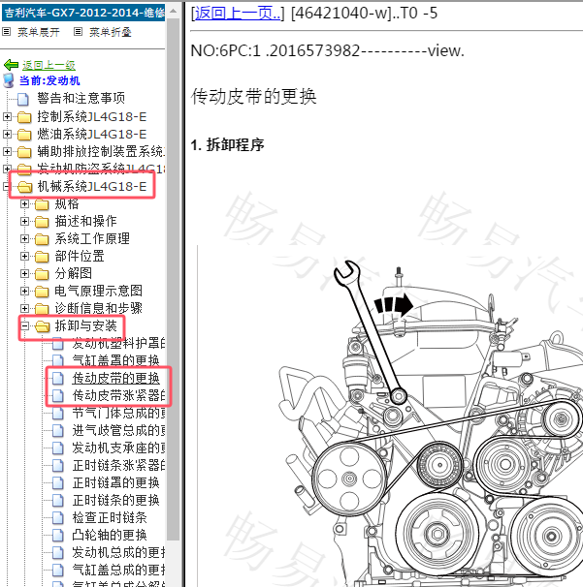Click the folder icon of 诊断信息和步骤

(x=42, y=309)
